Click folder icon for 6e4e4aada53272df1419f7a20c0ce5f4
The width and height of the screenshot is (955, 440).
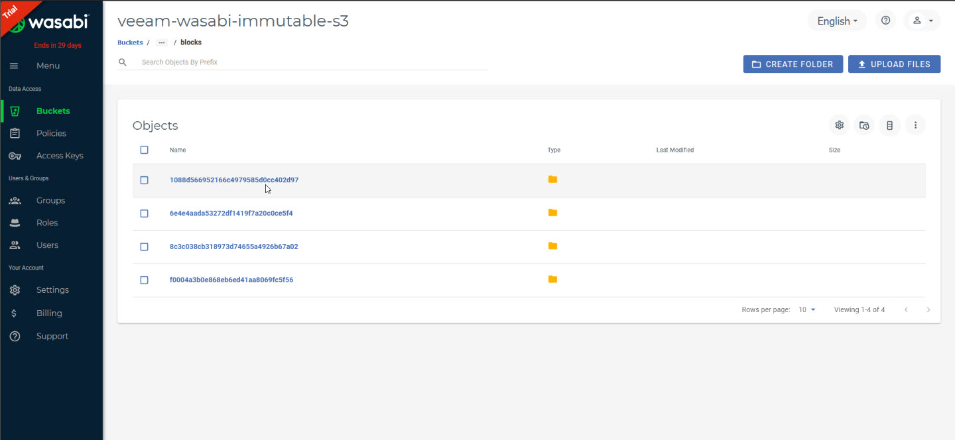pos(552,213)
